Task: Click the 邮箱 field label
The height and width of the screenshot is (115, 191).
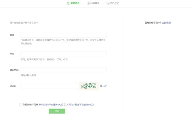Action: [x=12, y=35]
